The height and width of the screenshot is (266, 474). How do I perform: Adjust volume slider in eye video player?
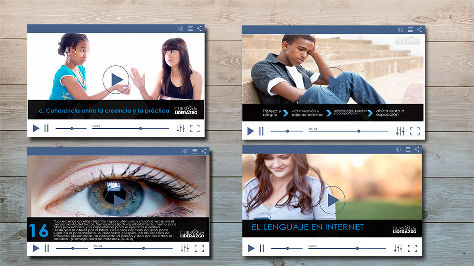[x=72, y=248]
